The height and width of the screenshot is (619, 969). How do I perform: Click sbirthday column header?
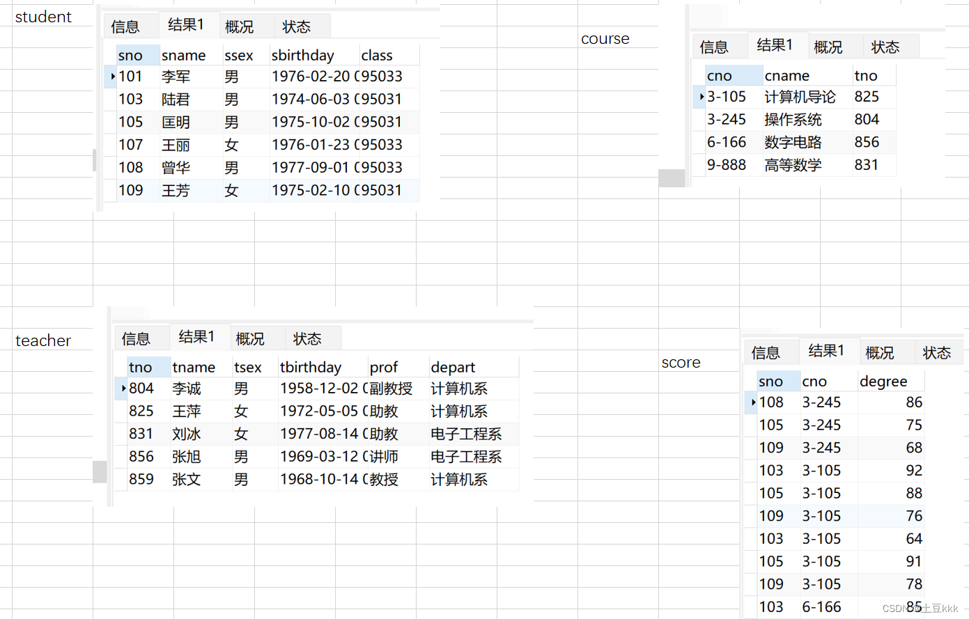point(314,56)
